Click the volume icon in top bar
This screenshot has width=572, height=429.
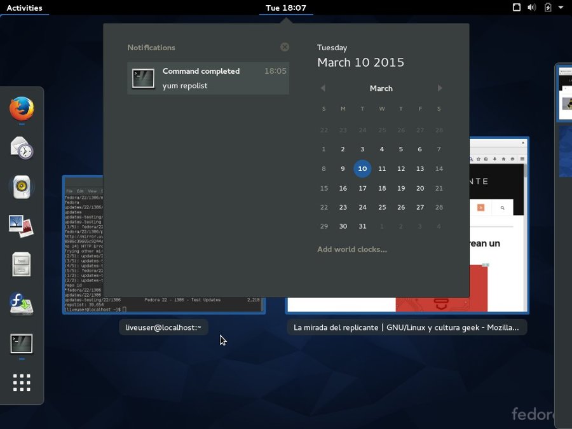click(532, 8)
